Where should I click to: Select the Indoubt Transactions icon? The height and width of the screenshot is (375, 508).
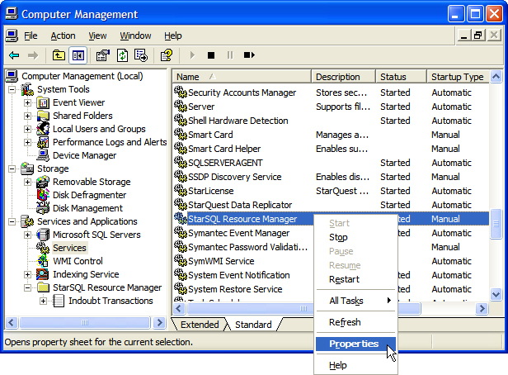(59, 301)
